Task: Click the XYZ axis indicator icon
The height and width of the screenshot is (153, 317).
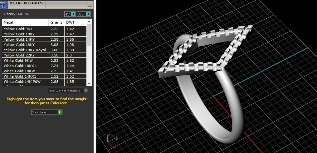Action: point(112,141)
